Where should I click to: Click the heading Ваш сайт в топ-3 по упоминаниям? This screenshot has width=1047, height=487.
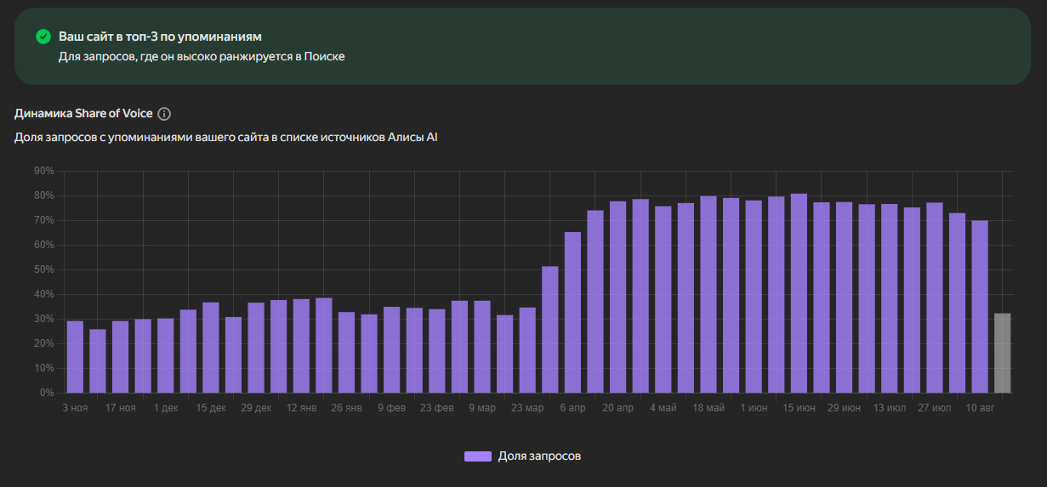pos(160,37)
